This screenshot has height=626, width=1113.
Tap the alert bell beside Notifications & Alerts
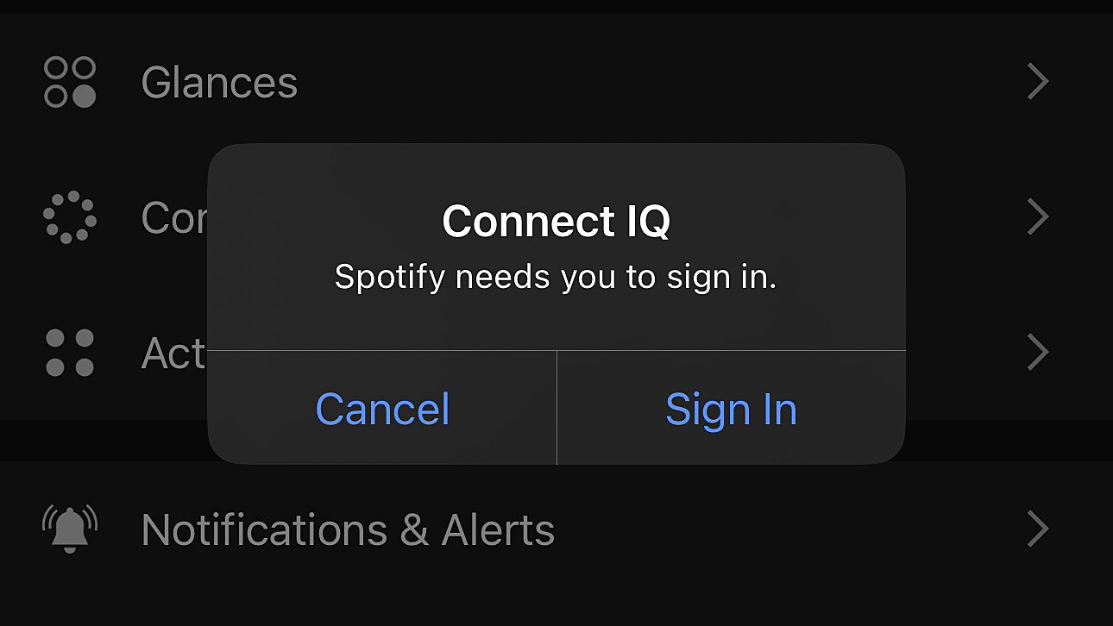(x=70, y=529)
